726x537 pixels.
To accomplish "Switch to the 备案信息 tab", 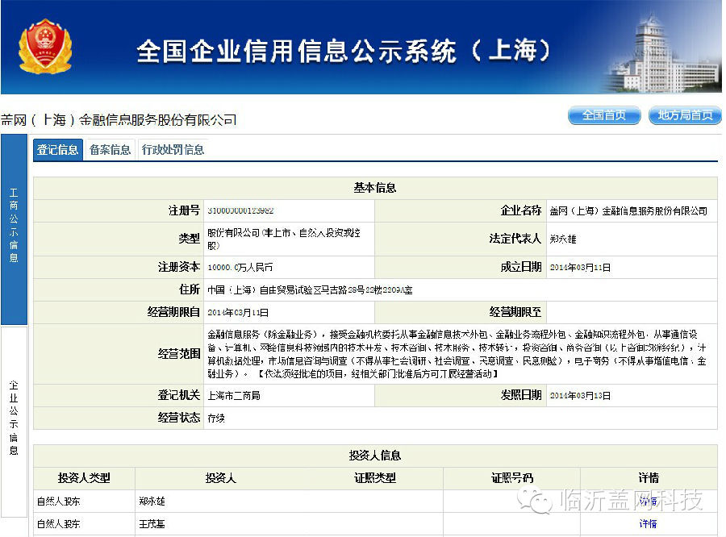I will click(x=110, y=149).
